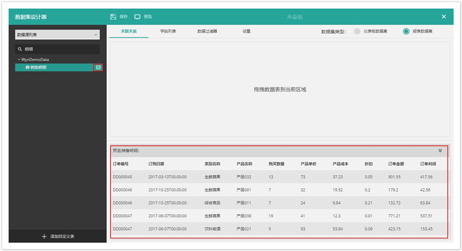
Task: Click the save (保存) floppy disk icon
Action: [113, 17]
